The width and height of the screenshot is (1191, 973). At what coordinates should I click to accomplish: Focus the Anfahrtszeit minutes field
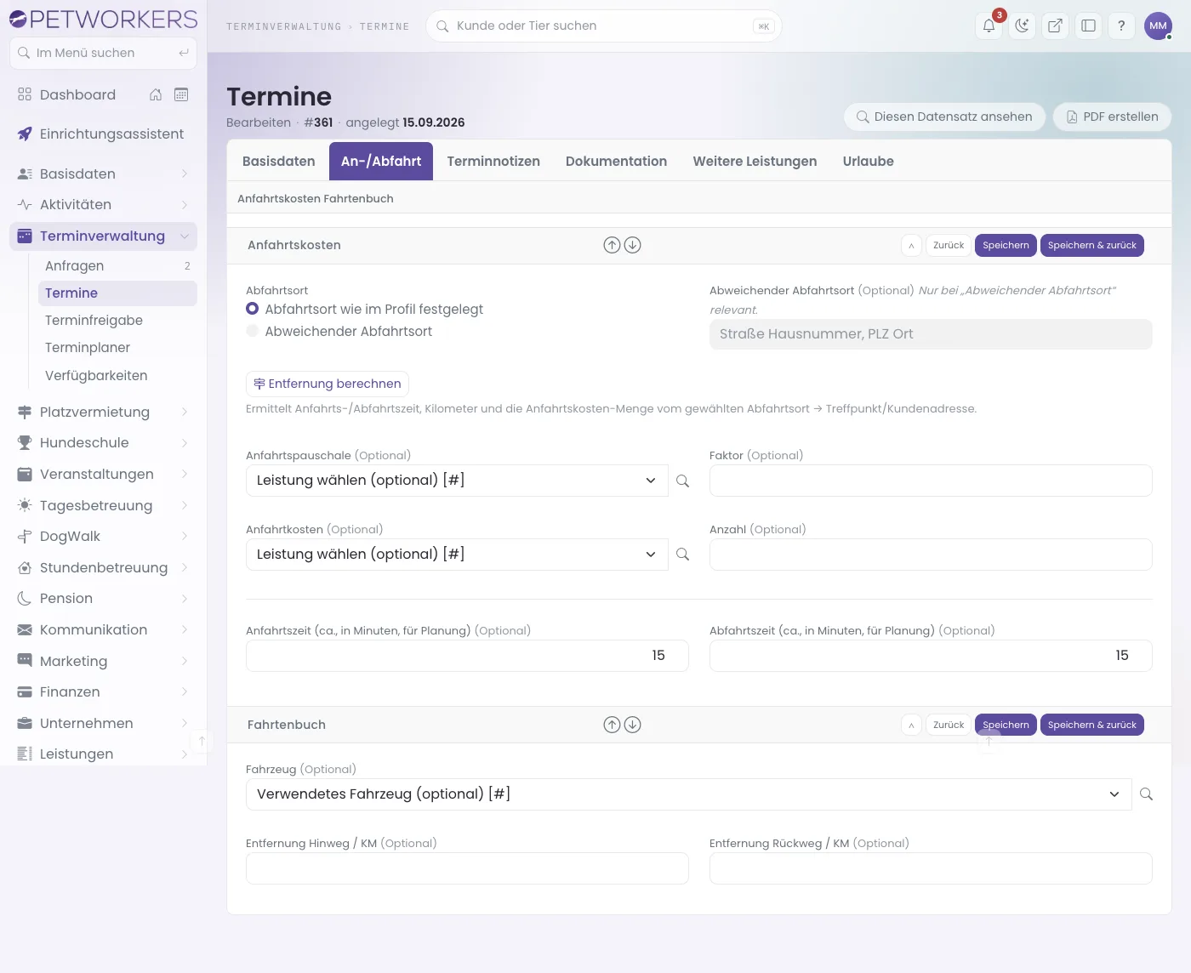[467, 656]
